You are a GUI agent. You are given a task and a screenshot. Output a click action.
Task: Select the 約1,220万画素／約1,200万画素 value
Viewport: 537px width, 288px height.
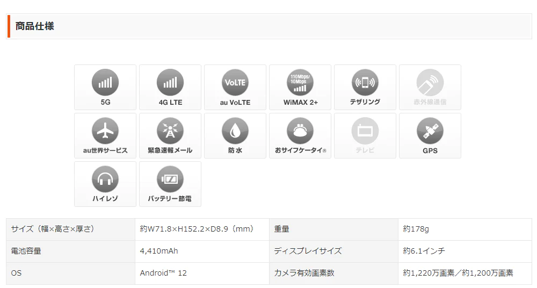[x=458, y=273]
